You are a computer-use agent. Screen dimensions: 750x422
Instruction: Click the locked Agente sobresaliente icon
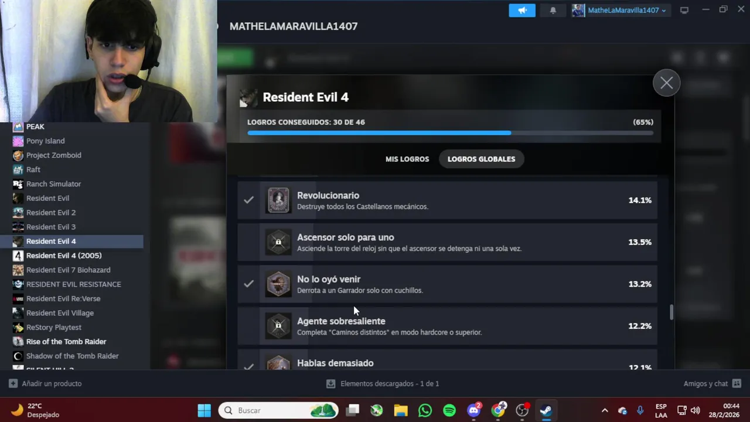tap(278, 326)
